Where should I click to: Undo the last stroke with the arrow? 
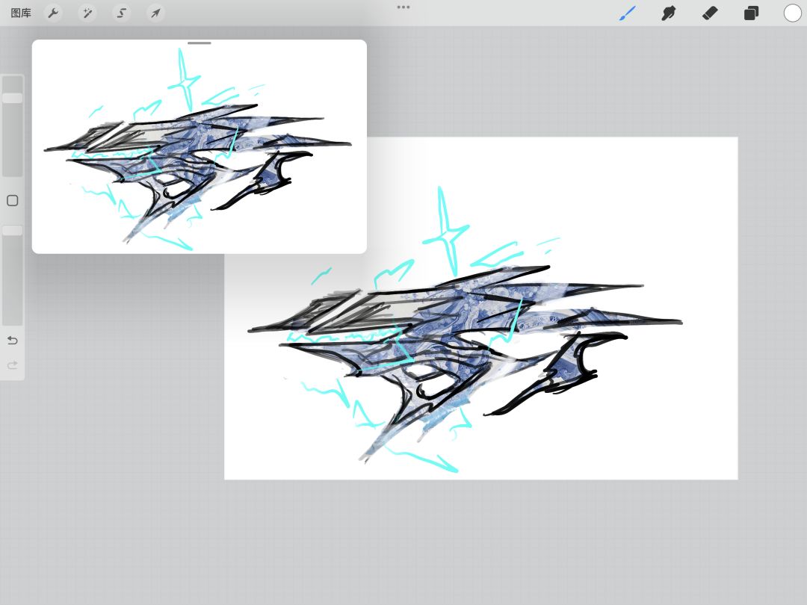tap(13, 340)
